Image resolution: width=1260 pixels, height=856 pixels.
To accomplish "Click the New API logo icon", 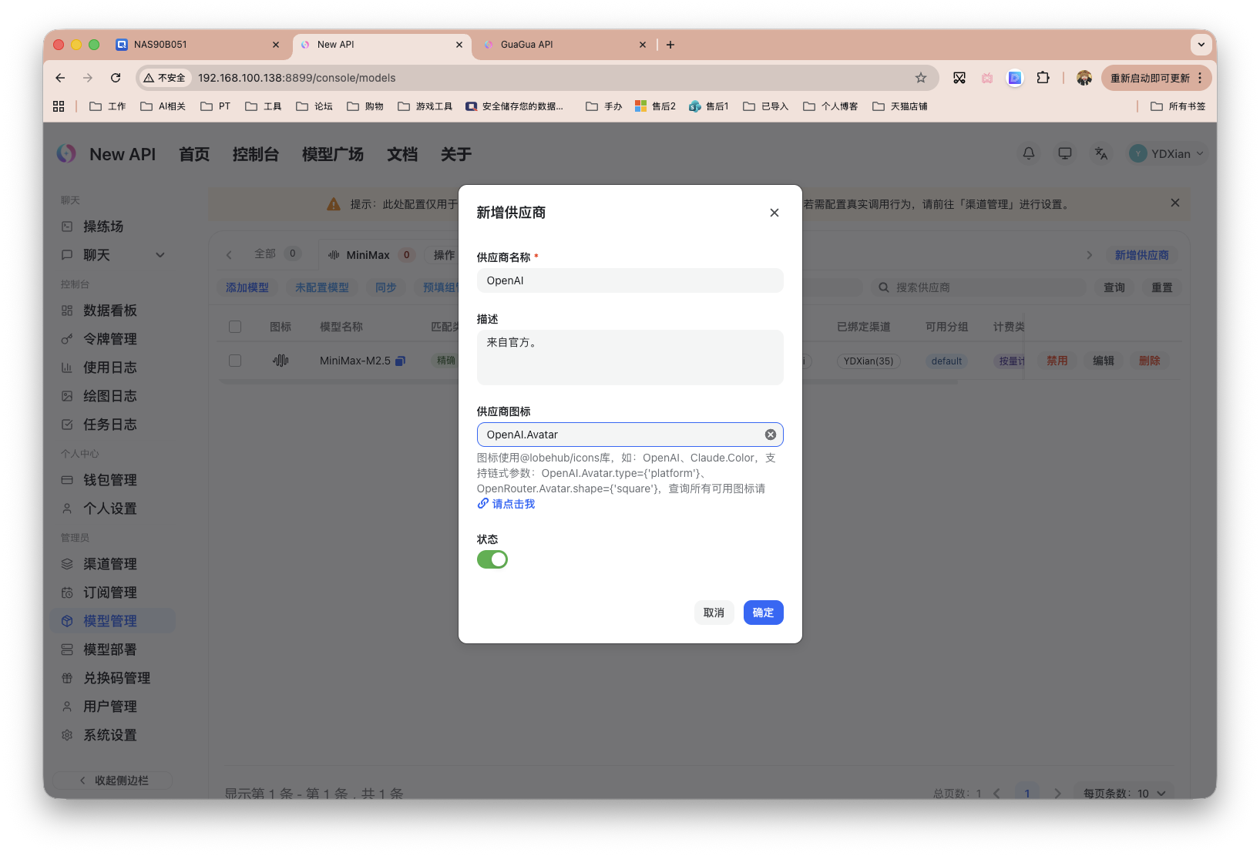I will (66, 153).
